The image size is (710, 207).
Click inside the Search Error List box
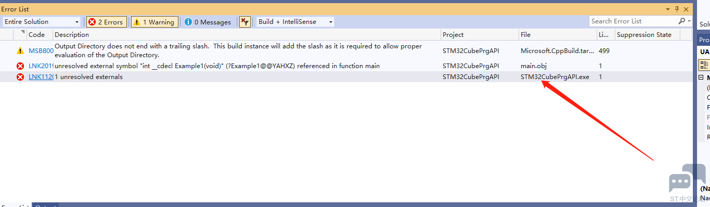coord(633,21)
